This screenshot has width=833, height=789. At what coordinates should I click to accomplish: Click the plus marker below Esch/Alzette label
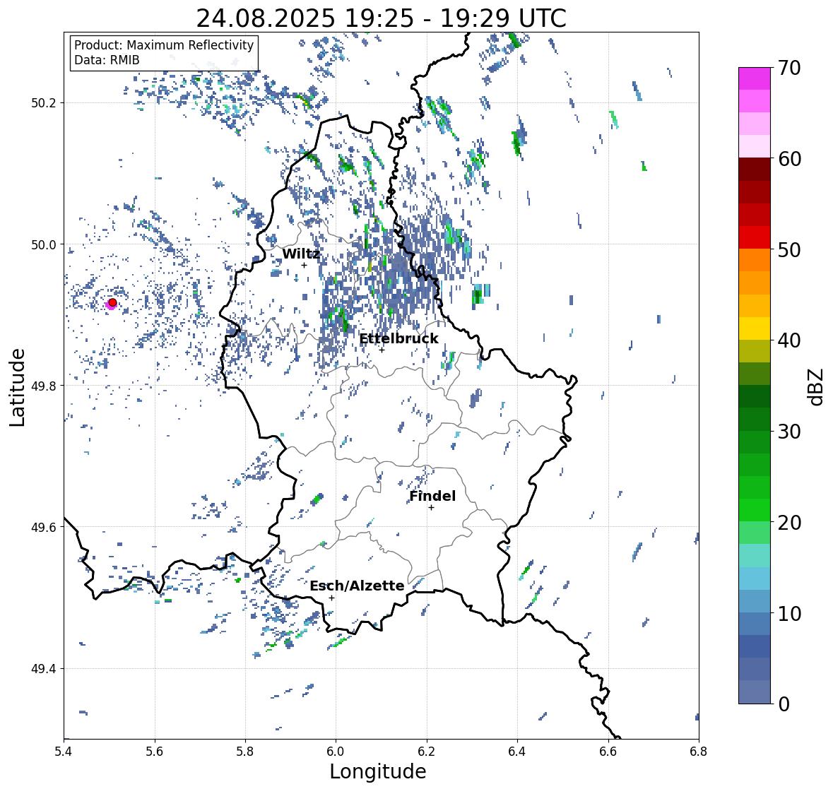tap(331, 598)
